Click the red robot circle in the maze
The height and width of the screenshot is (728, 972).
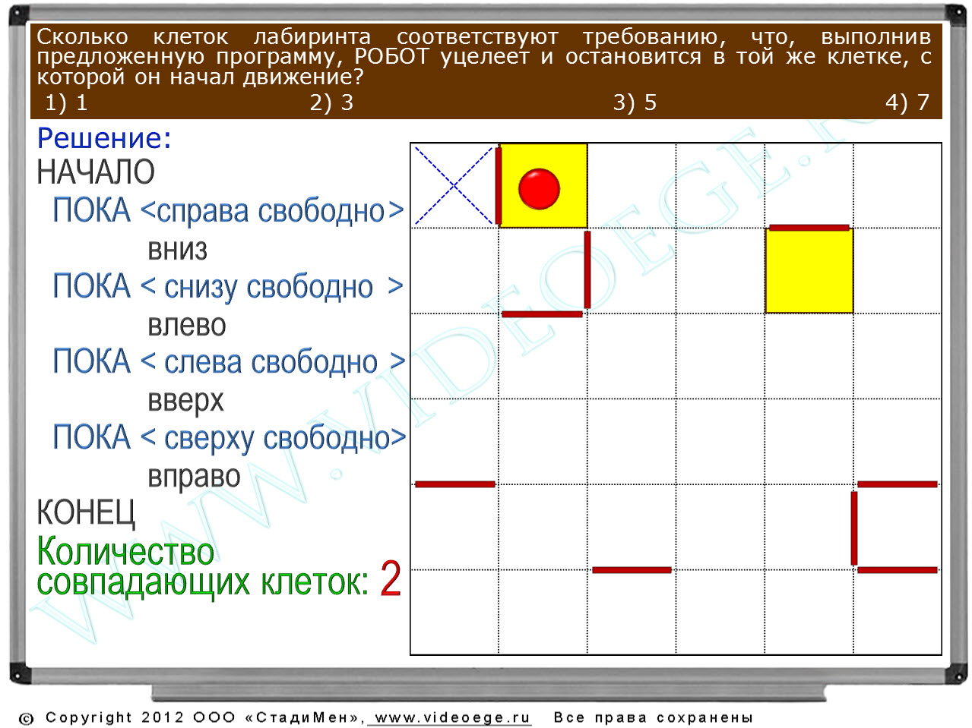(x=540, y=188)
